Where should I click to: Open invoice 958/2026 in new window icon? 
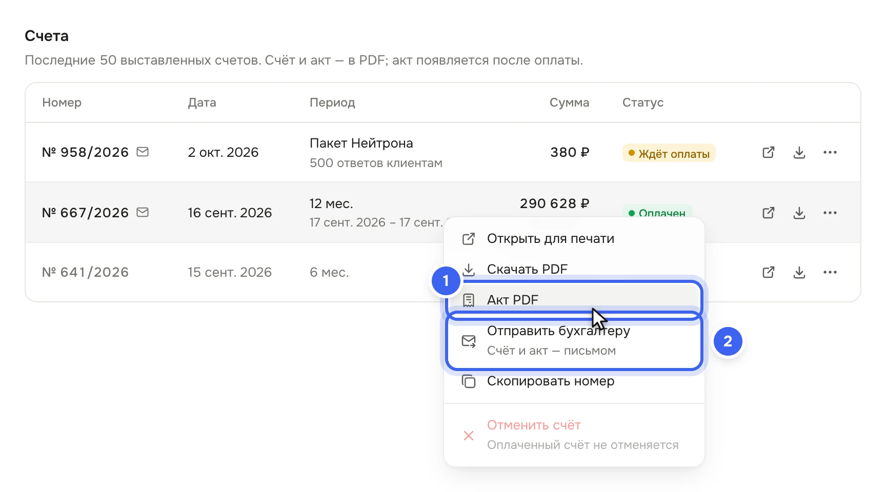click(x=768, y=152)
